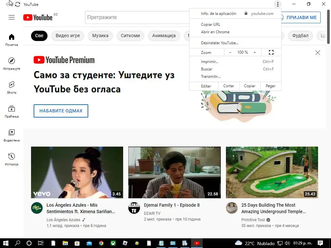This screenshot has height=248, width=331.
Task: Click the volume speaker tray icon
Action: pyautogui.click(x=287, y=243)
